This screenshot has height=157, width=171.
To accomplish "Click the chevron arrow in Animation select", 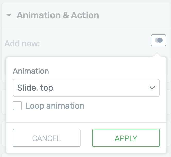I will point(152,88).
